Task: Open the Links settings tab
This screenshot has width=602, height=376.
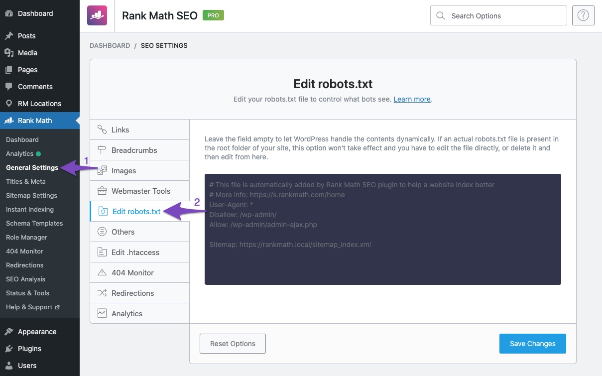Action: (139, 129)
